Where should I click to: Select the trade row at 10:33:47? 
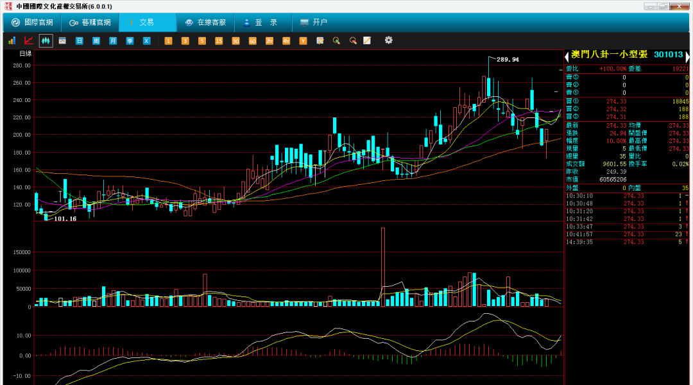click(x=627, y=227)
